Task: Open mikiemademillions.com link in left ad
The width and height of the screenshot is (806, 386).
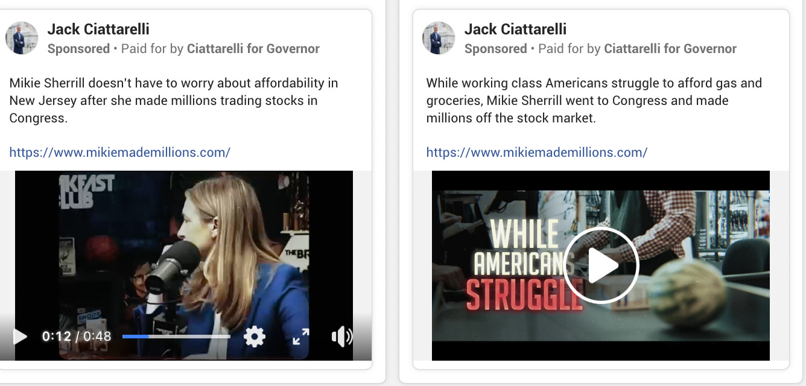Action: 120,152
